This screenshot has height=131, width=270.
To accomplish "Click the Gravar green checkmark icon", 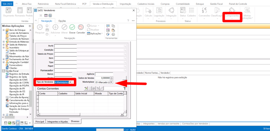I will (x=72, y=27).
